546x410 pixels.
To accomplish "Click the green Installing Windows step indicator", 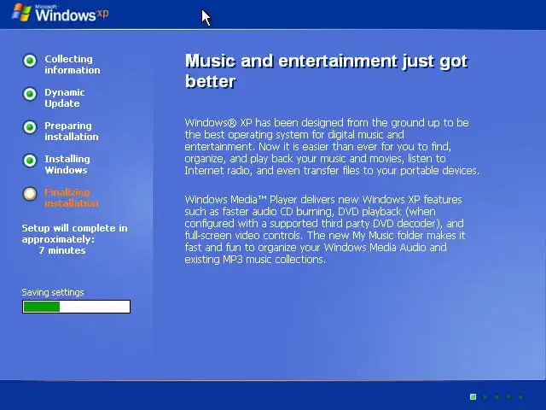I will click(30, 161).
